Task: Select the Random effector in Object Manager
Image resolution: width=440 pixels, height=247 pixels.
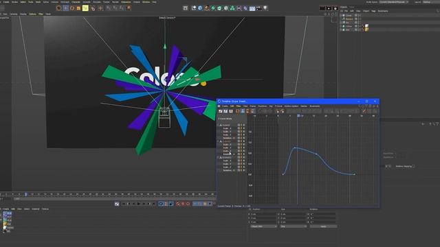Action: click(349, 19)
